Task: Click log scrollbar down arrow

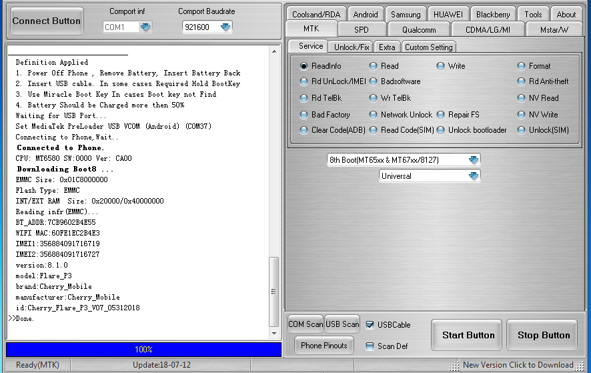Action: coord(274,334)
